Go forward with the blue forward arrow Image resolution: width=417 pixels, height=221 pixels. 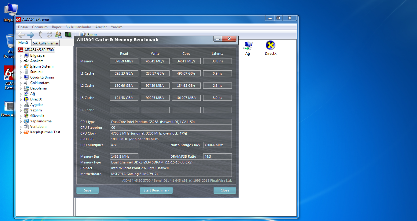(31, 34)
